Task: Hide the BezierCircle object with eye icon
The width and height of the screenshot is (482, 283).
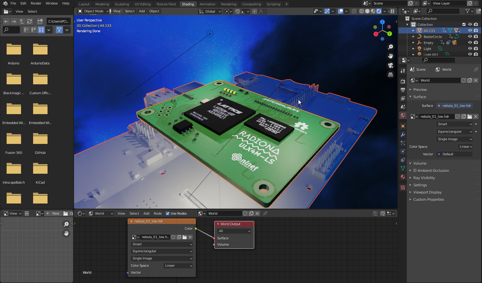Action: [470, 36]
